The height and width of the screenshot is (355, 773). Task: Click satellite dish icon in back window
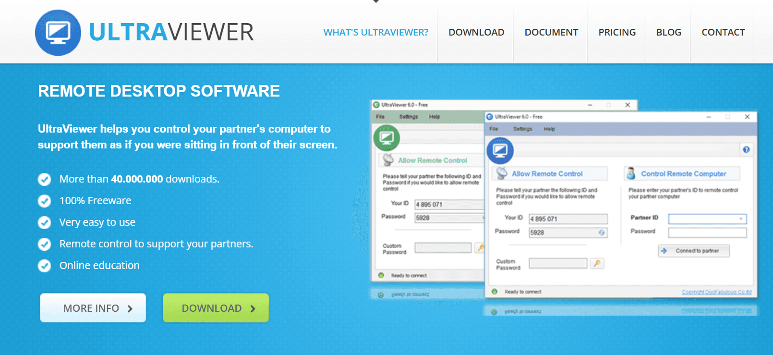click(x=388, y=159)
